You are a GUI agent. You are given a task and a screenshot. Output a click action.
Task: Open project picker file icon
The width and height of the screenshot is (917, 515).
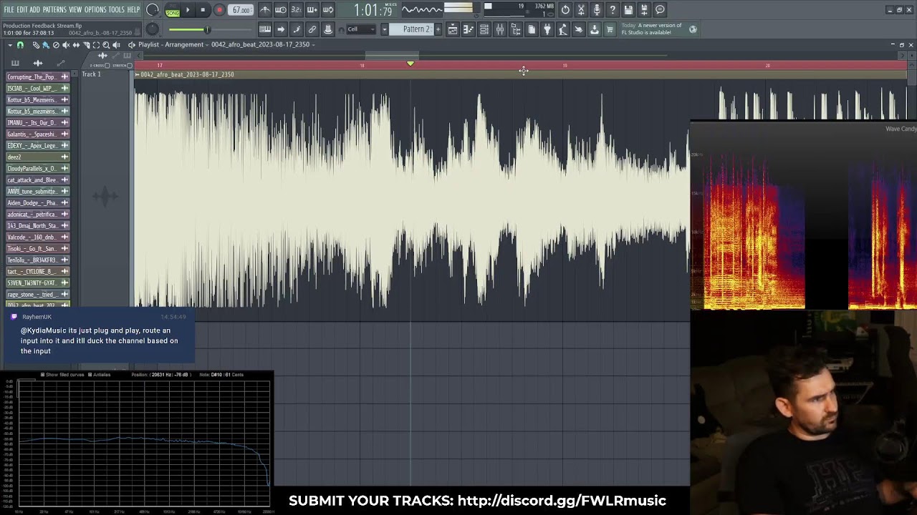tap(532, 29)
